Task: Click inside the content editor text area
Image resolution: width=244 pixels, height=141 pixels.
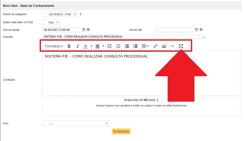Action: coord(141,73)
